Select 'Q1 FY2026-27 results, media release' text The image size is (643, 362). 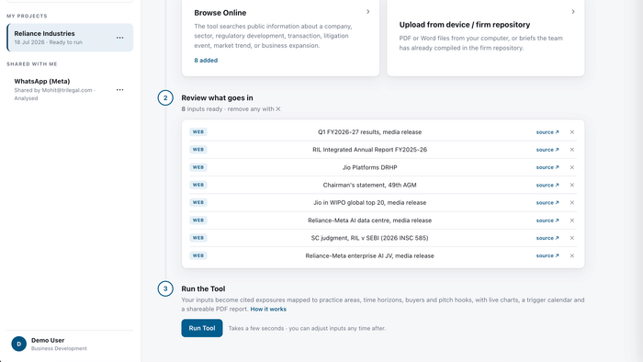(x=369, y=132)
